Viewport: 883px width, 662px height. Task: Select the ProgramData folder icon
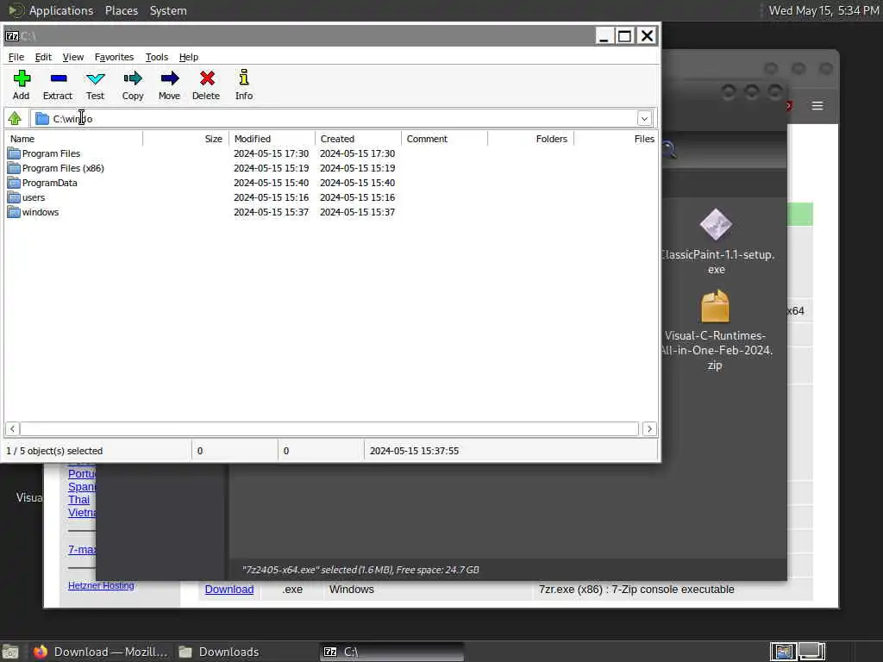tap(14, 183)
